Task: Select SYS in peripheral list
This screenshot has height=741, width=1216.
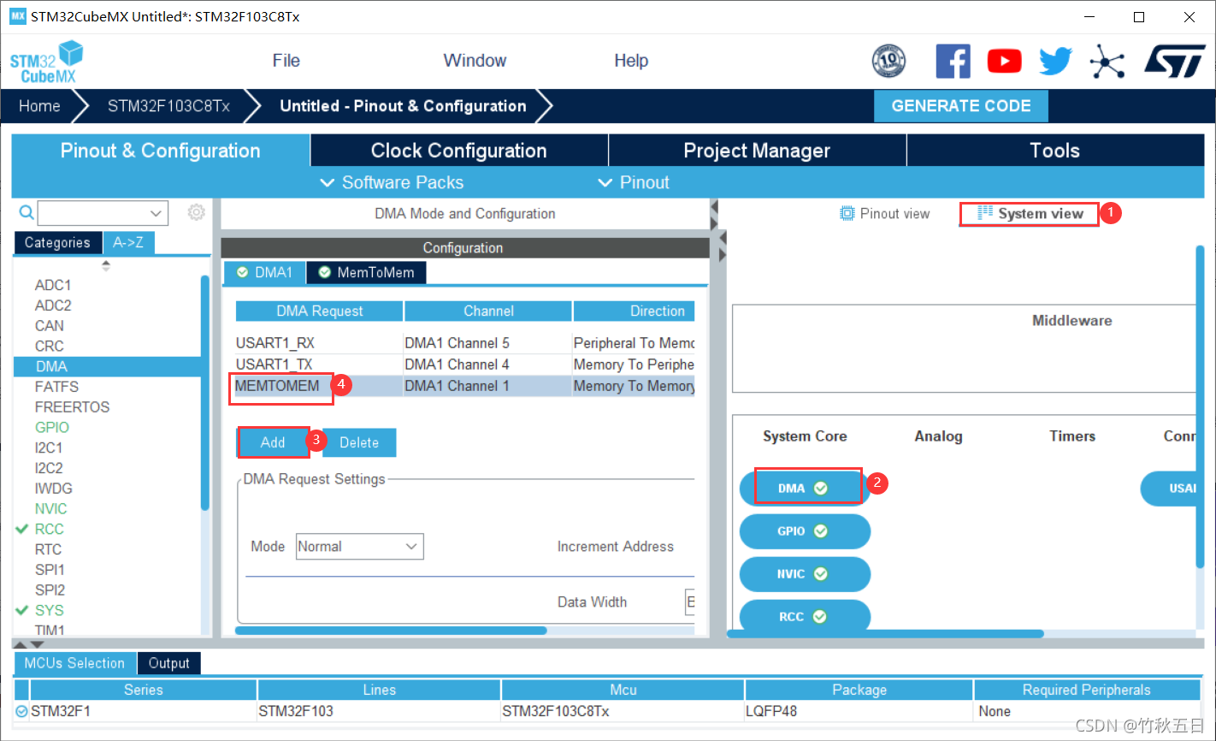Action: pos(50,610)
